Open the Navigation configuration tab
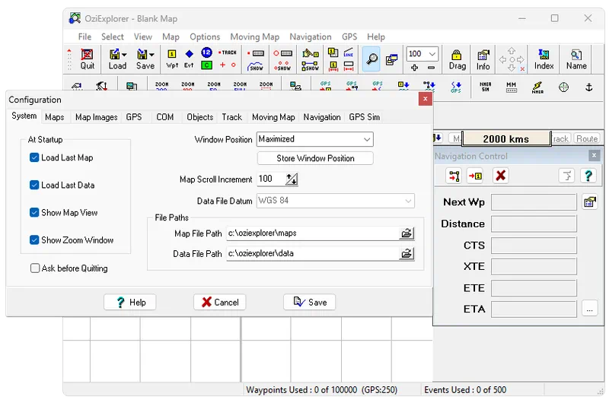The height and width of the screenshot is (403, 609). pyautogui.click(x=322, y=117)
